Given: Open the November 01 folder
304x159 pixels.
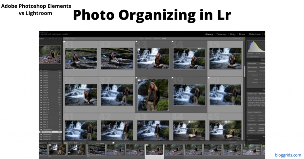Looking at the screenshot, I should tap(50, 129).
